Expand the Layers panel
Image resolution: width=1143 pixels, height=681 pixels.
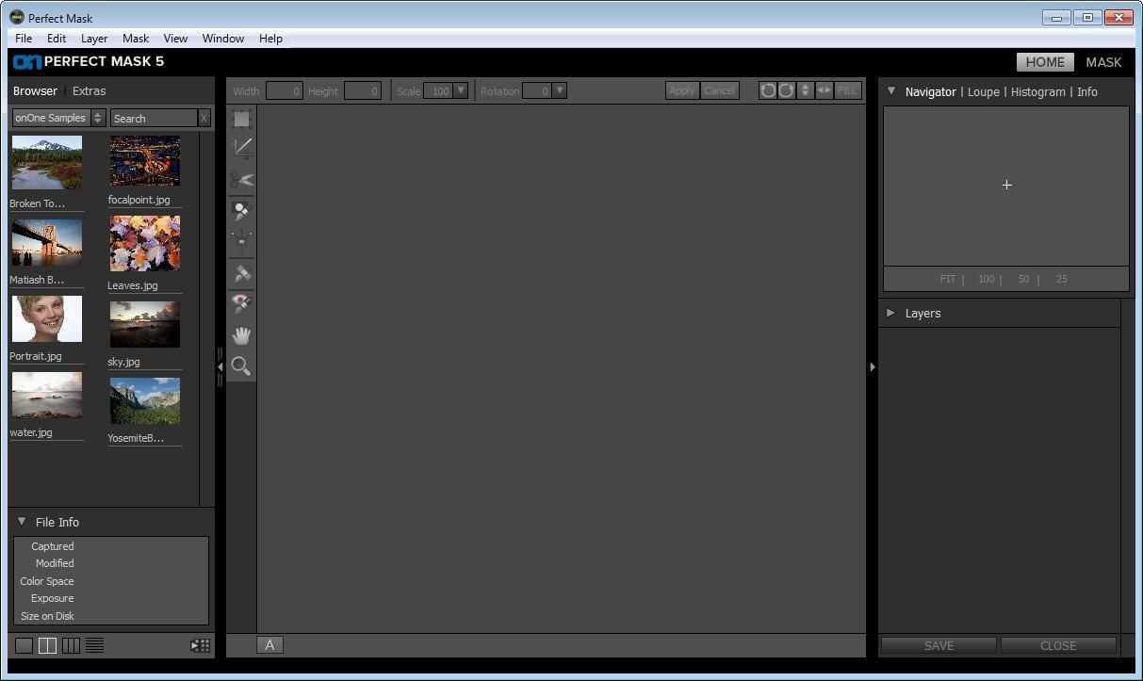[x=891, y=313]
